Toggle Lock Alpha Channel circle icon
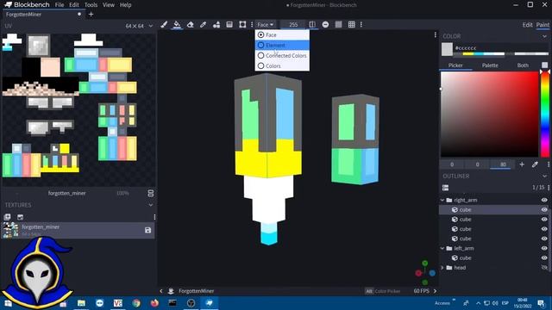Screen dimensions: 552x310 325,24
